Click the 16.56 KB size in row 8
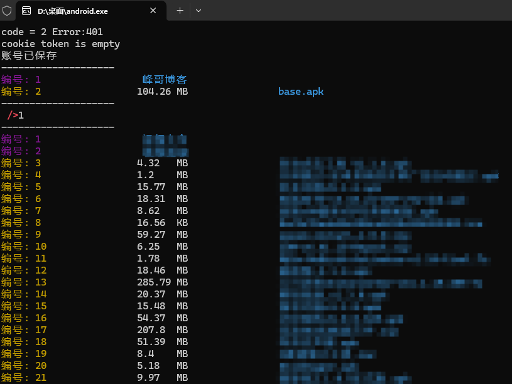This screenshot has height=384, width=512. click(162, 223)
